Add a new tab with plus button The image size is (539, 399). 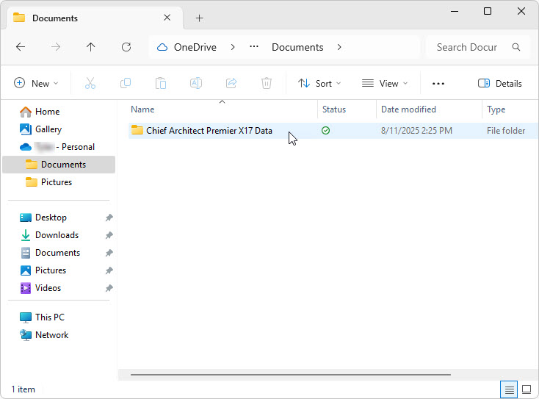pyautogui.click(x=200, y=18)
